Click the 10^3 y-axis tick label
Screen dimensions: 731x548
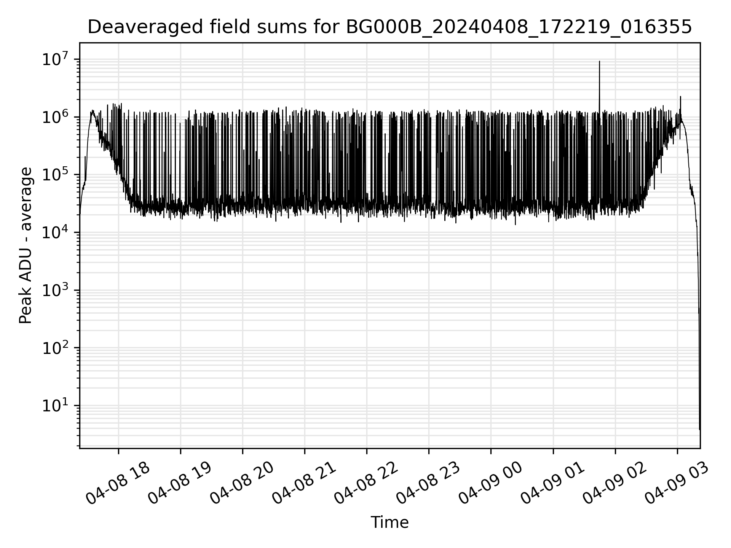(56, 290)
